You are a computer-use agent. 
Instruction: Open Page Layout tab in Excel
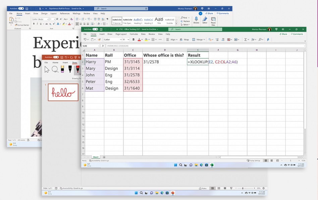121,34
